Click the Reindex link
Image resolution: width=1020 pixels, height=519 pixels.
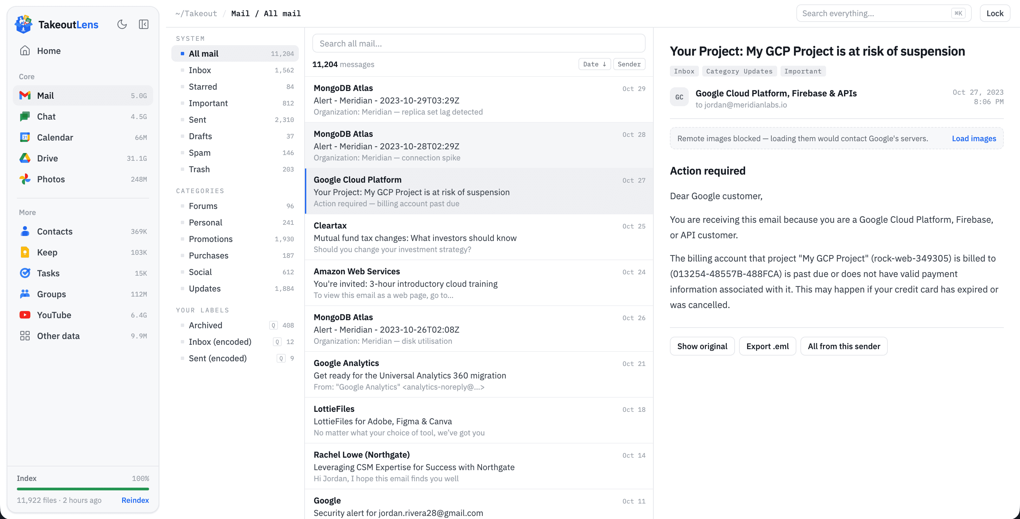click(135, 500)
